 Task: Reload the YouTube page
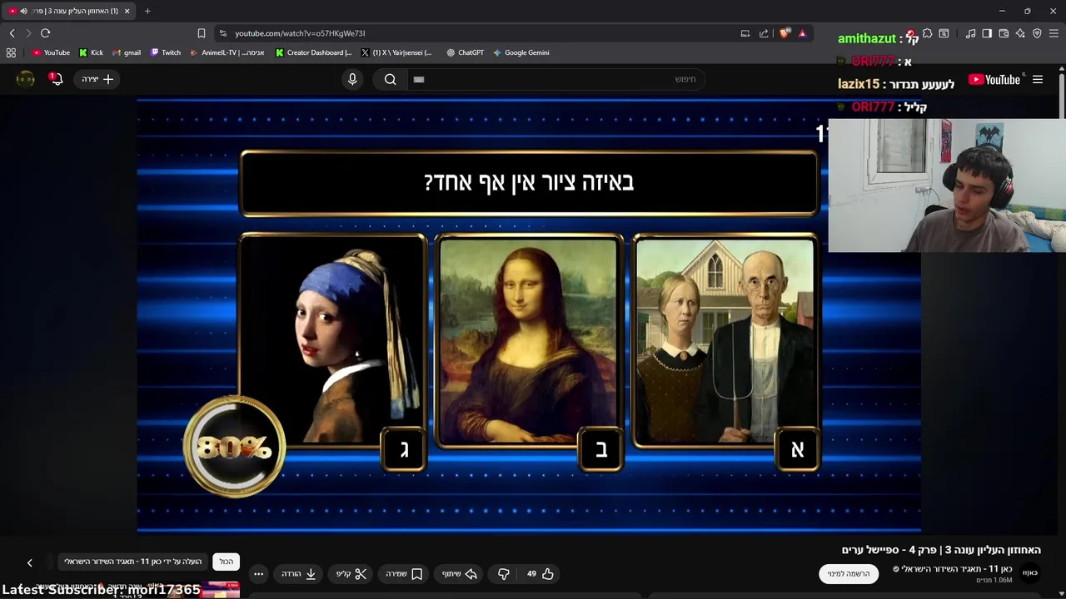pyautogui.click(x=45, y=33)
